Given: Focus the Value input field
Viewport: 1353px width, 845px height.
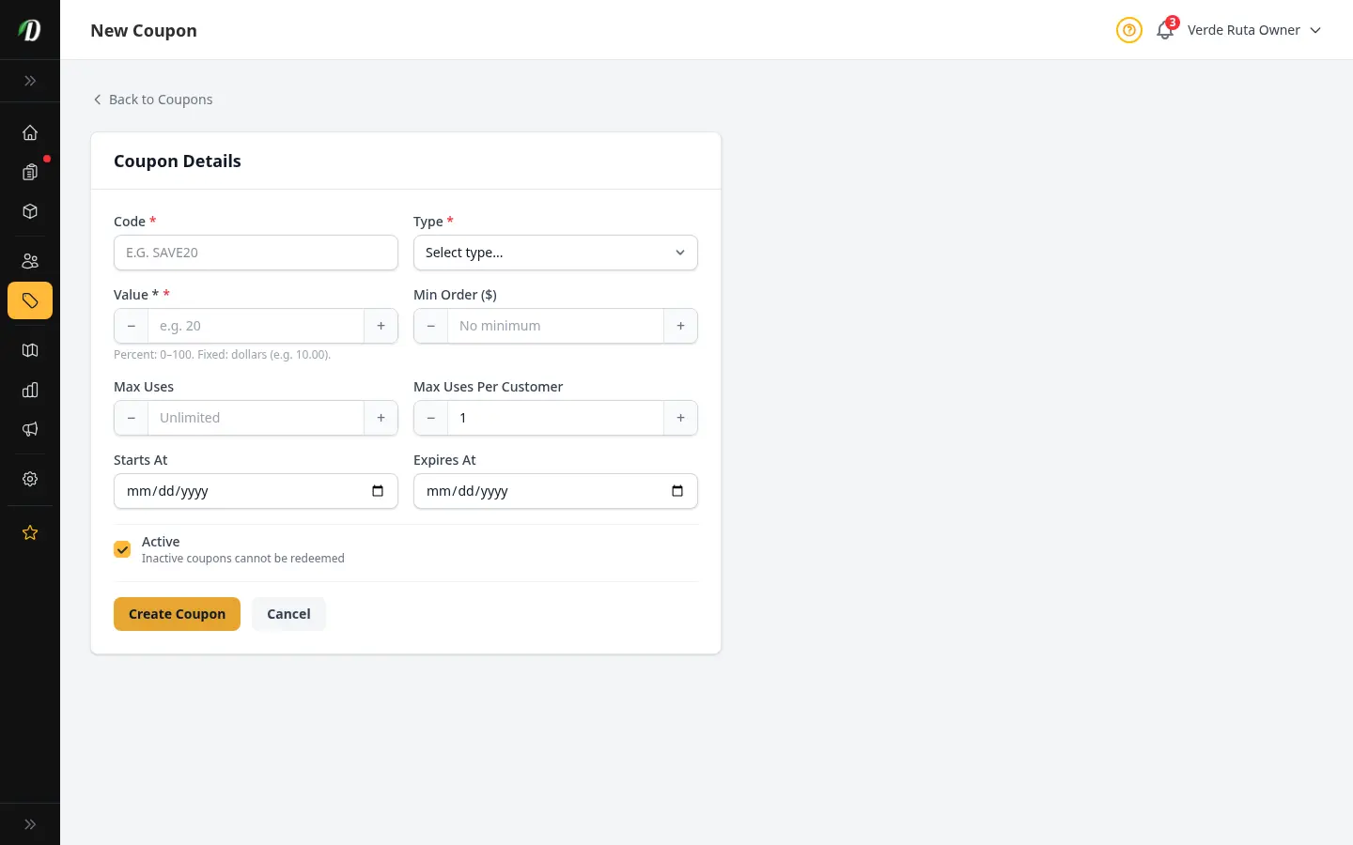Looking at the screenshot, I should [x=256, y=326].
